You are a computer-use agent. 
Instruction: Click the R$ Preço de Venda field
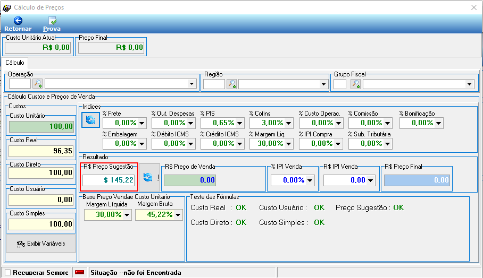190,180
